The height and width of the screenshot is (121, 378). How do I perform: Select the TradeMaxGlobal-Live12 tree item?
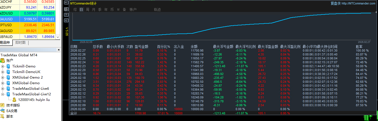(x=32, y=94)
